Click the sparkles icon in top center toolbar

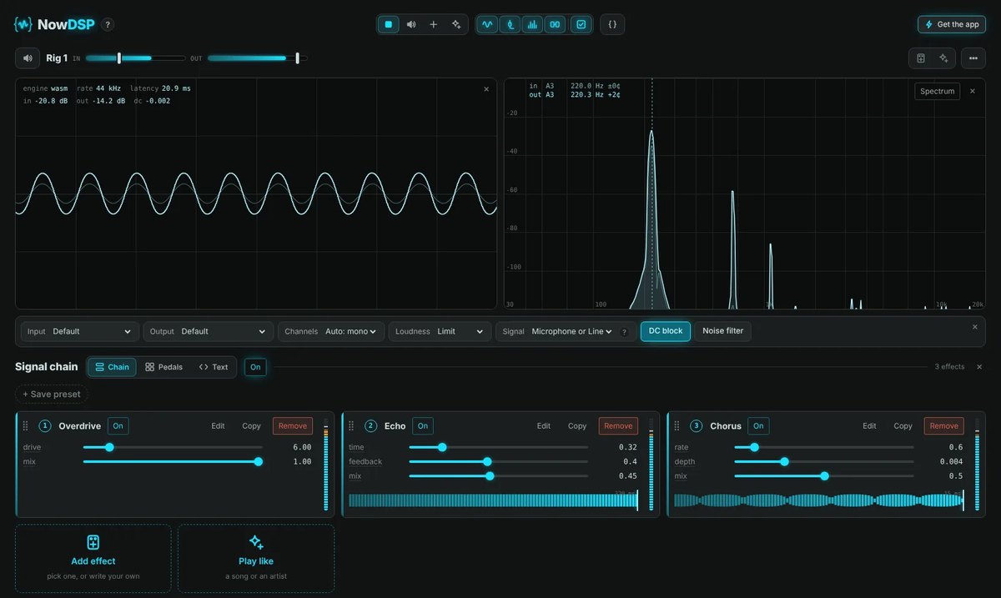[x=456, y=24]
